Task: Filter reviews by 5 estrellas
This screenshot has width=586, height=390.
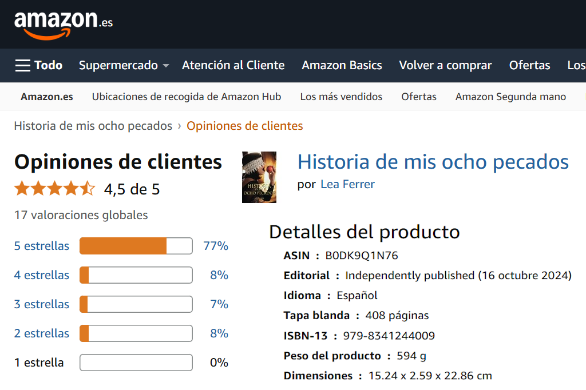Action: click(41, 246)
